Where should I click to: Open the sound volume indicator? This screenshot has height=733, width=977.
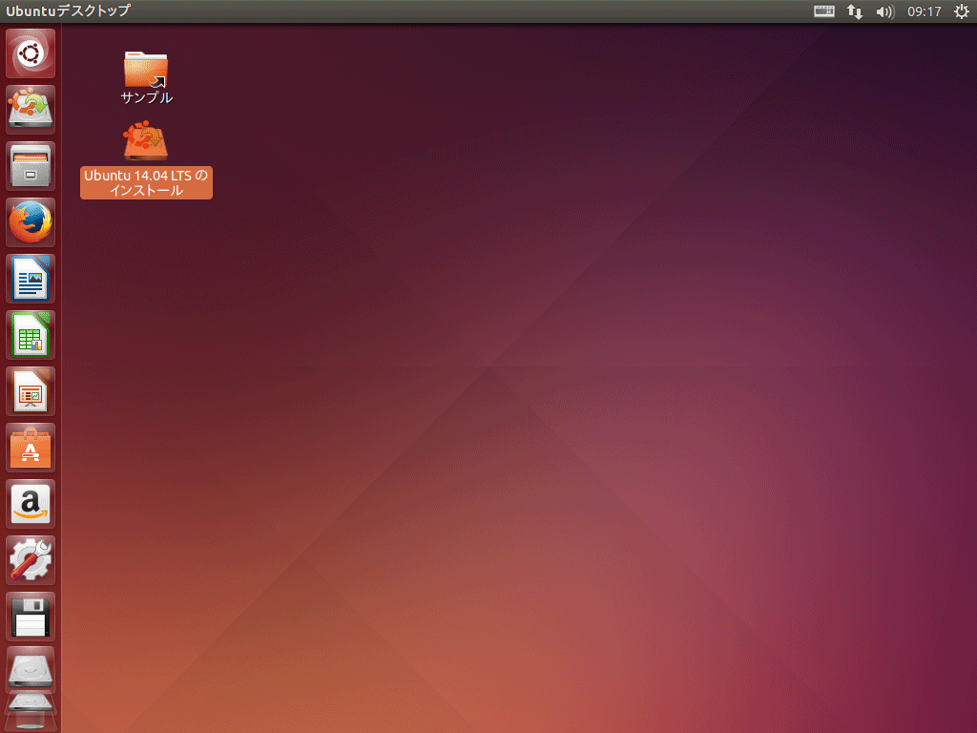click(884, 11)
